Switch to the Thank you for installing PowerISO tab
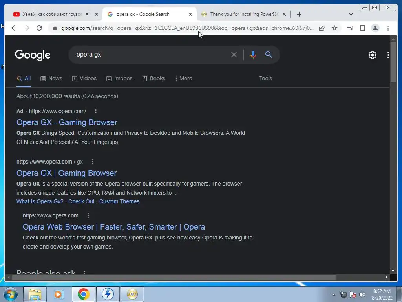This screenshot has height=302, width=402. (x=243, y=14)
